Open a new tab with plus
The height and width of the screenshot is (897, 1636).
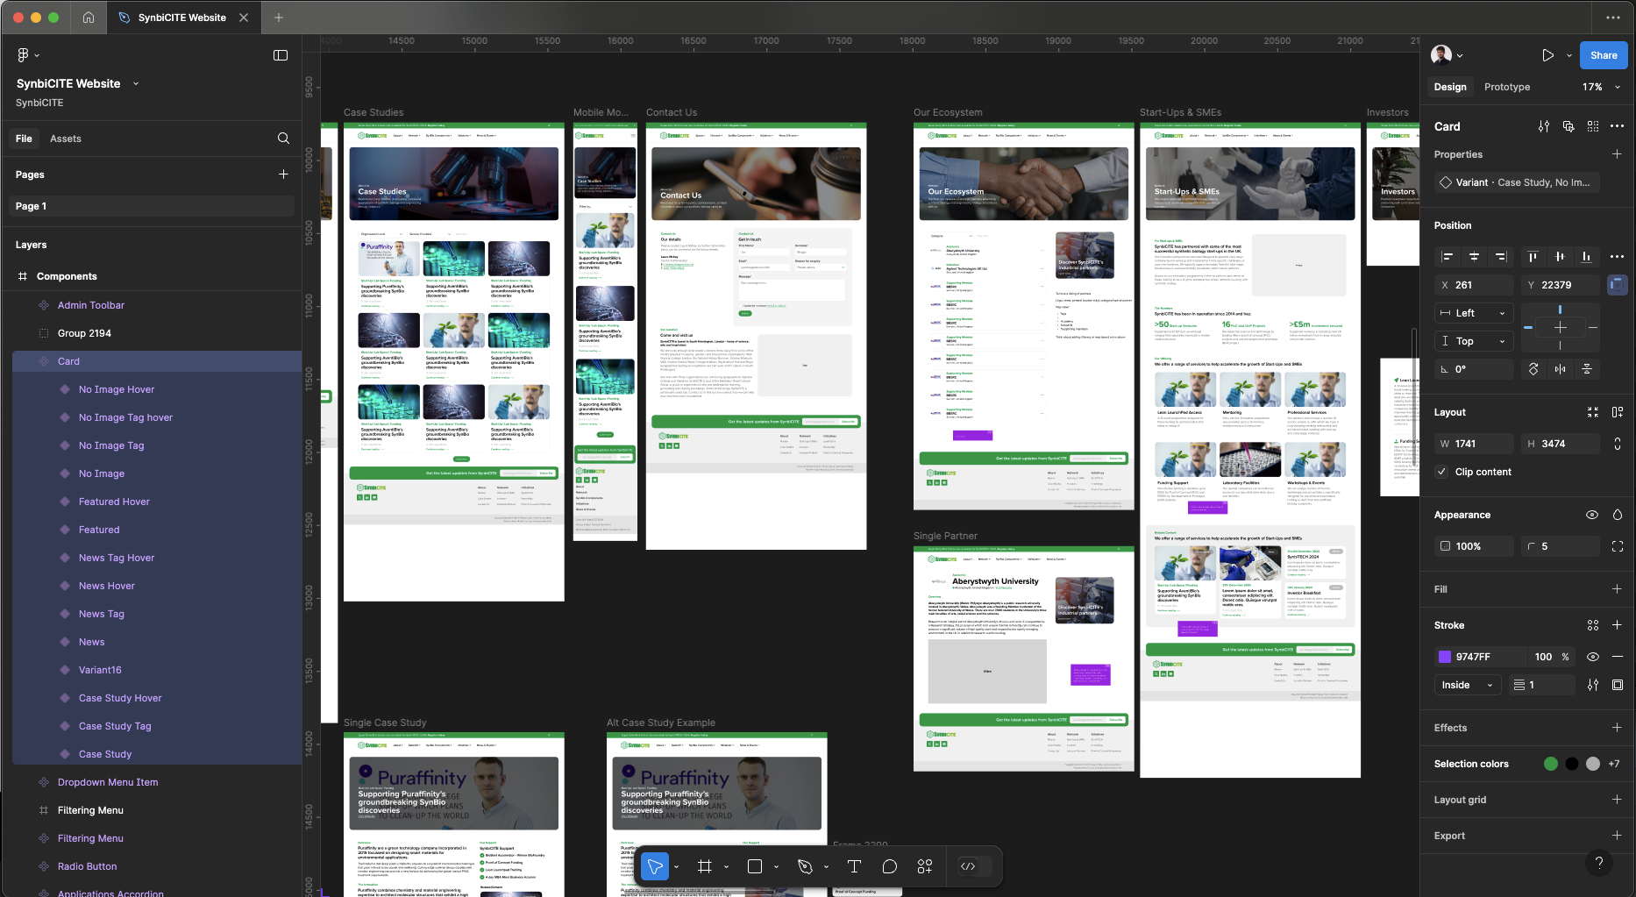(279, 18)
